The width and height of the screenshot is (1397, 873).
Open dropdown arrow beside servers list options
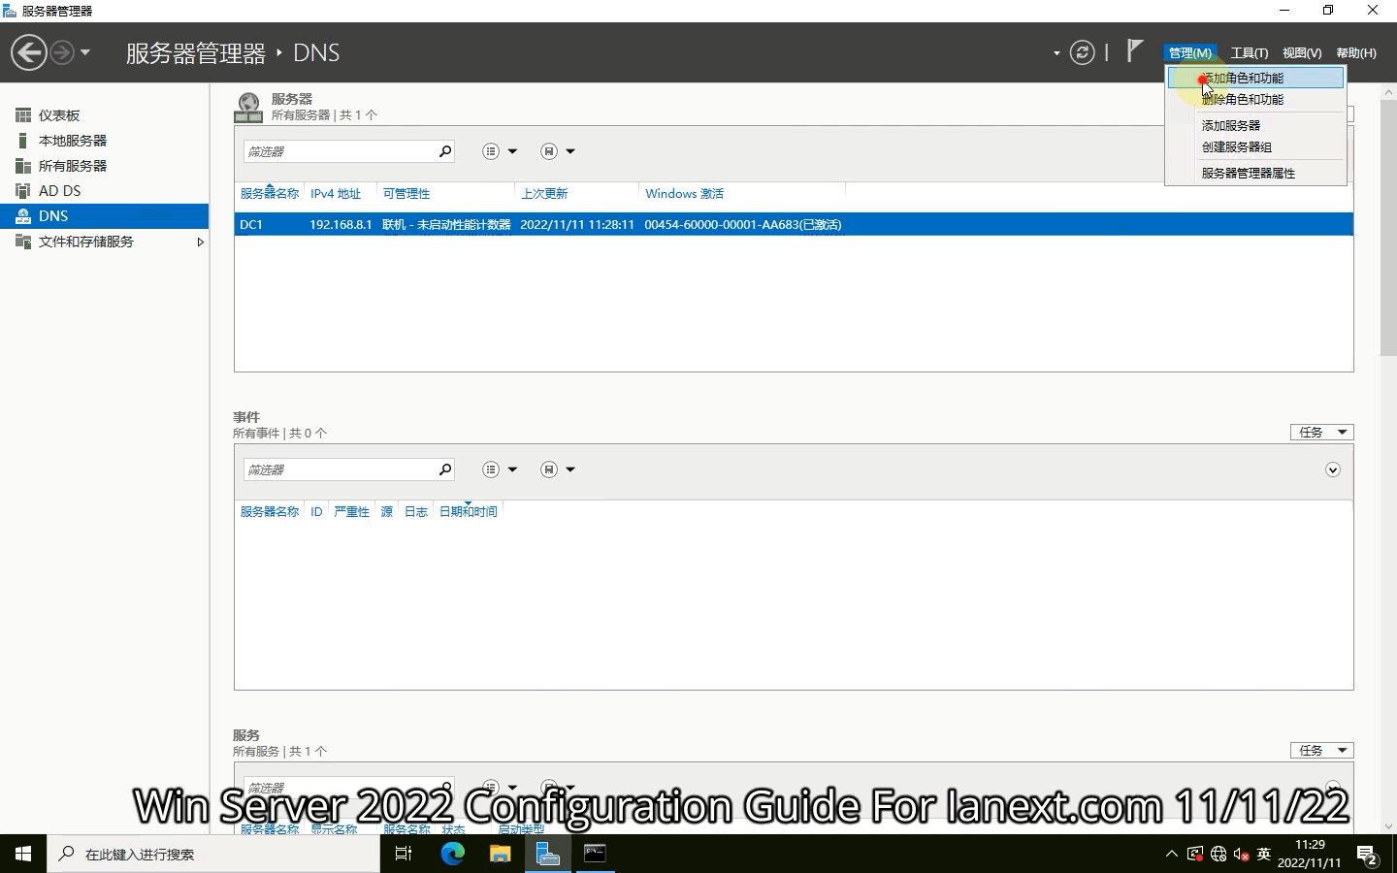tap(513, 151)
